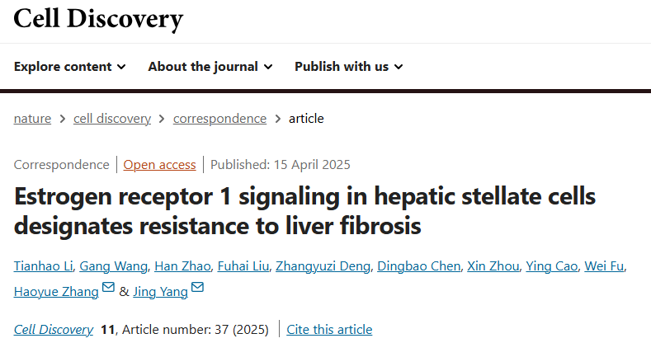View author Han Zhao details
This screenshot has width=651, height=343.
pyautogui.click(x=182, y=266)
